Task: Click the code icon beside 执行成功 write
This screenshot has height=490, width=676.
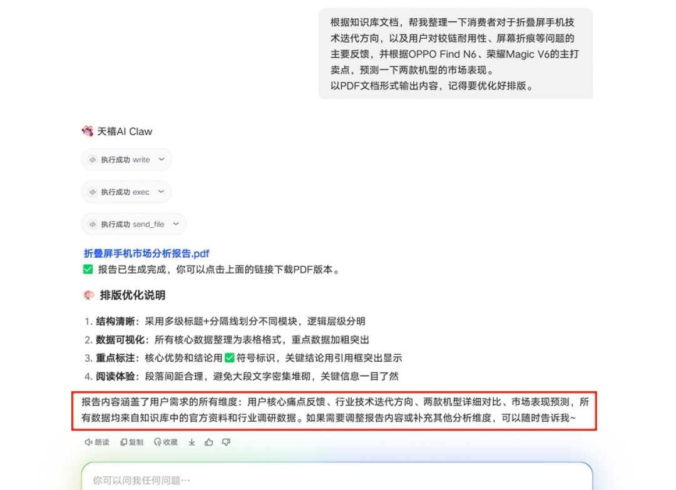Action: pos(92,160)
